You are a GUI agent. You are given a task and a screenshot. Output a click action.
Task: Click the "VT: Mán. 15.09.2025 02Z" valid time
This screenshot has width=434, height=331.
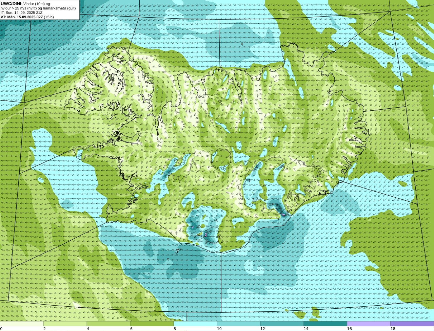(22, 17)
